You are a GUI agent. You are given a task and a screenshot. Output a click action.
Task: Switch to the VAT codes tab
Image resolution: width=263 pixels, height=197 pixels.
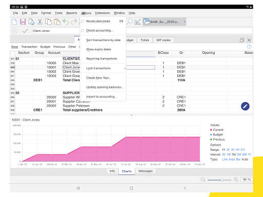[x=163, y=40]
